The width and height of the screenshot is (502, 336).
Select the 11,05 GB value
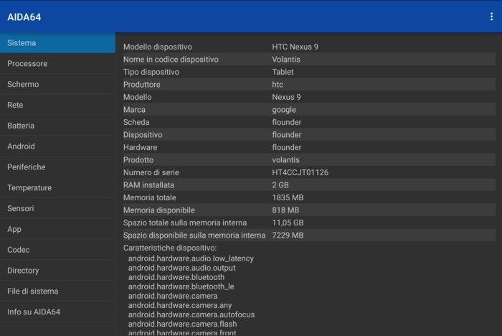click(x=288, y=223)
